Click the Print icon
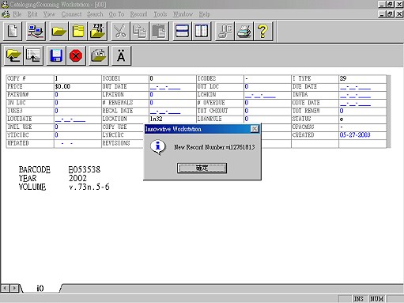 click(244, 31)
